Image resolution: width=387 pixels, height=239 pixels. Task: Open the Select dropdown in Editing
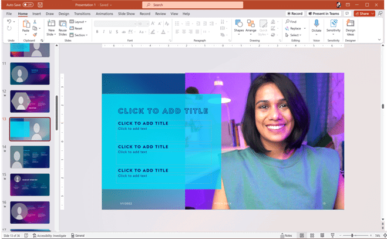(295, 35)
